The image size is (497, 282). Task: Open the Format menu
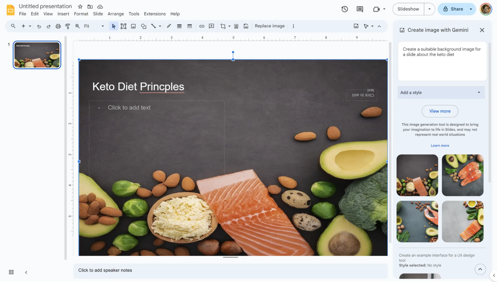pos(81,14)
